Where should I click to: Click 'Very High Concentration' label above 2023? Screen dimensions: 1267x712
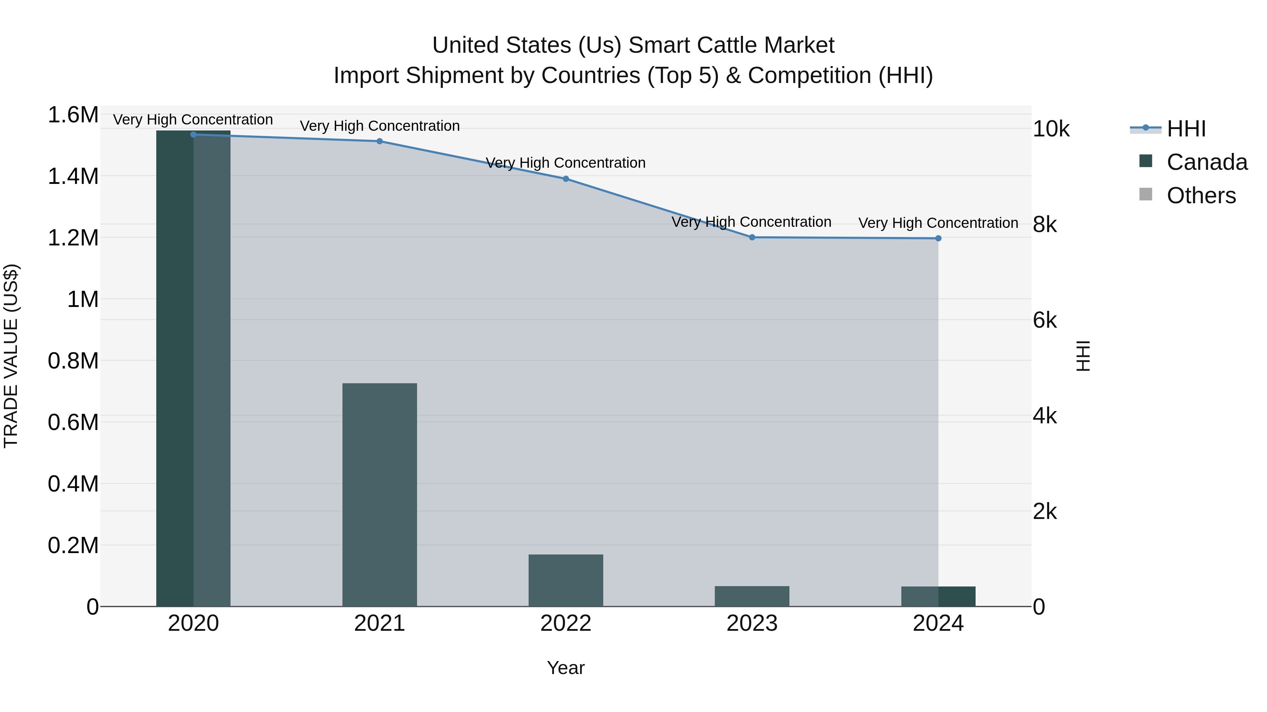[752, 222]
